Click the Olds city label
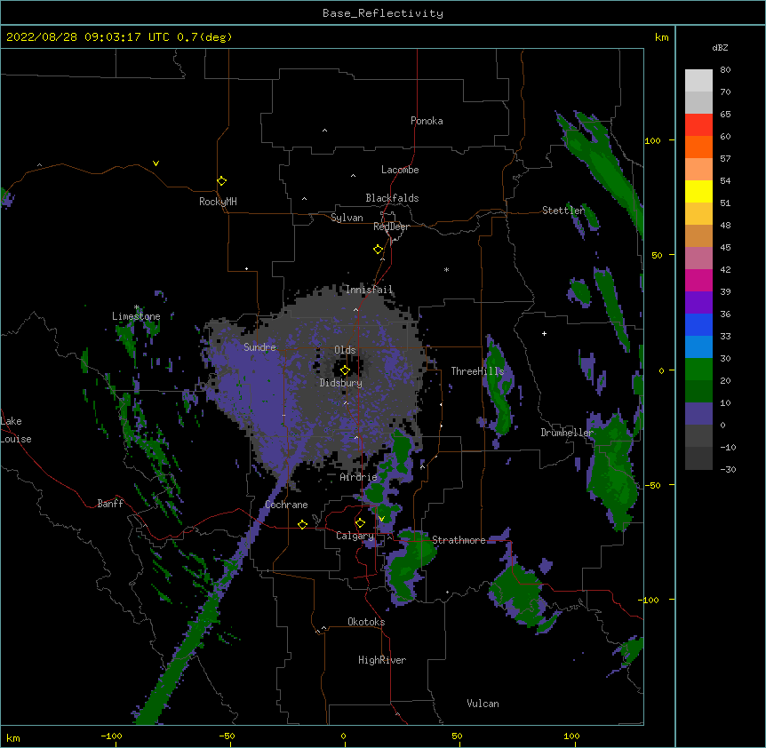Viewport: 766px width, 748px height. click(345, 350)
